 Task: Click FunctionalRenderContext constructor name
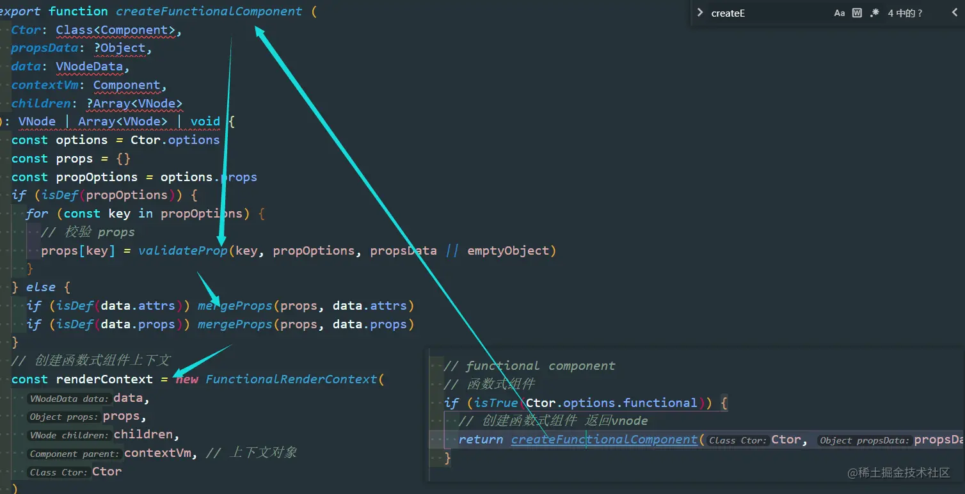click(292, 379)
